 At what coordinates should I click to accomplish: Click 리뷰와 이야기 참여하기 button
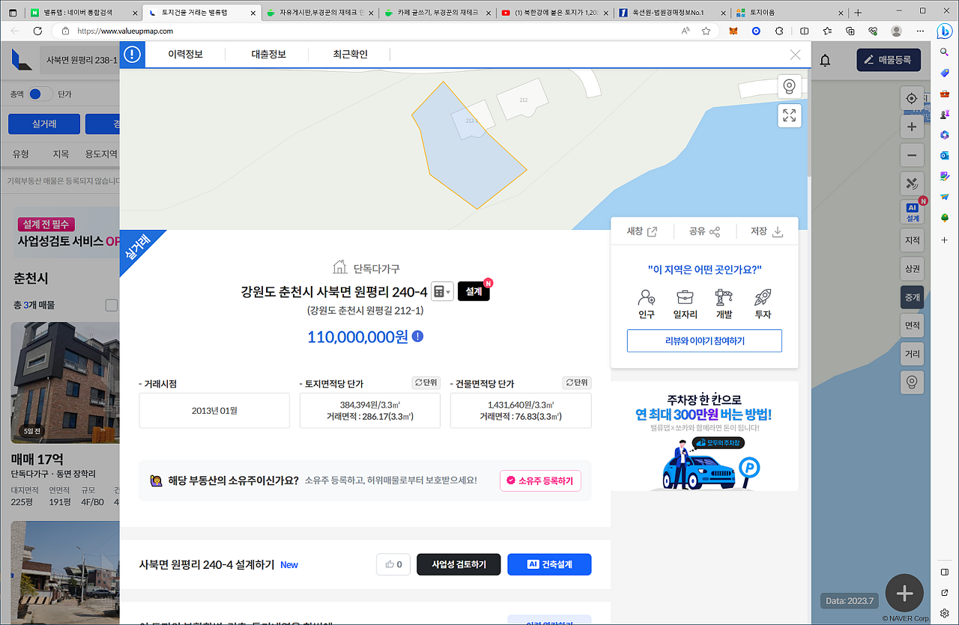[x=704, y=341]
